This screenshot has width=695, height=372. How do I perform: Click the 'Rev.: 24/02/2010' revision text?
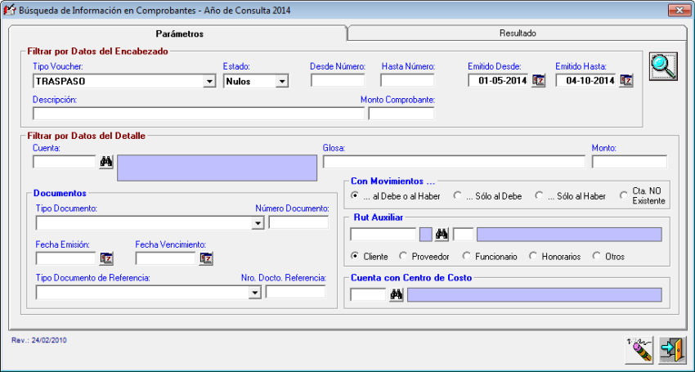[39, 340]
